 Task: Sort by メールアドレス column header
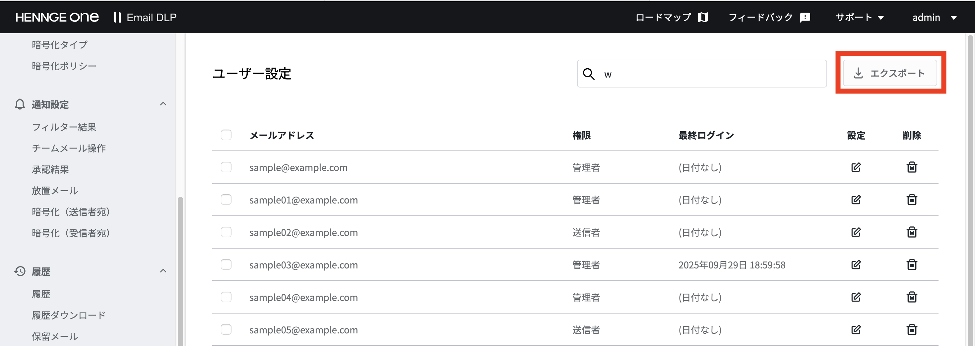pyautogui.click(x=282, y=135)
